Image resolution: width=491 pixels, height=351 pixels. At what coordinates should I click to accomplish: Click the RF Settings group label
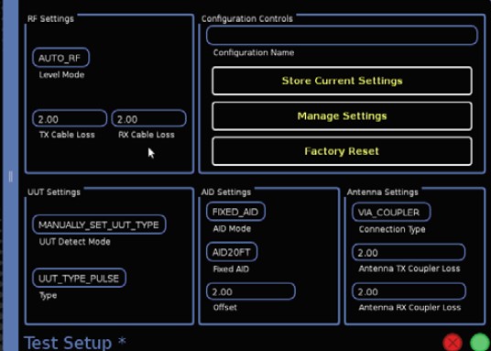tap(50, 19)
